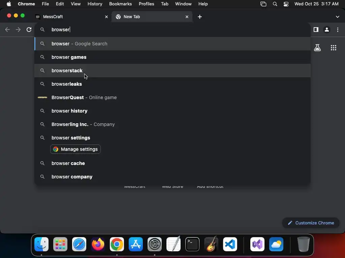Open the Help menu
The width and height of the screenshot is (345, 258).
point(203,4)
